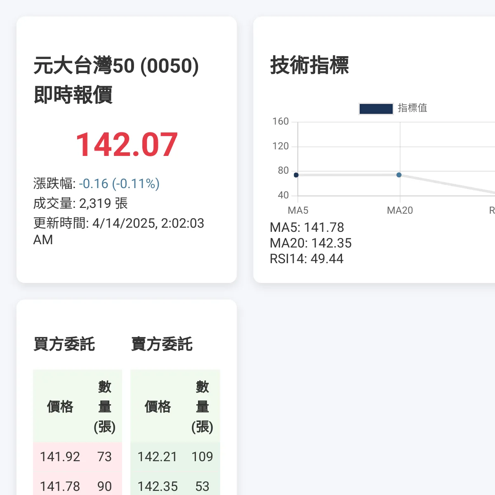495x495 pixels.
Task: Click the MA20: 142.35 indicator readout
Action: point(310,243)
